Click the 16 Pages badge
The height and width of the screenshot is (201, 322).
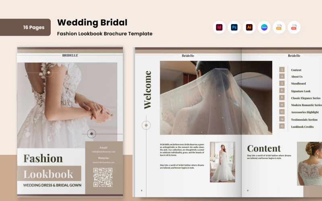[25, 27]
